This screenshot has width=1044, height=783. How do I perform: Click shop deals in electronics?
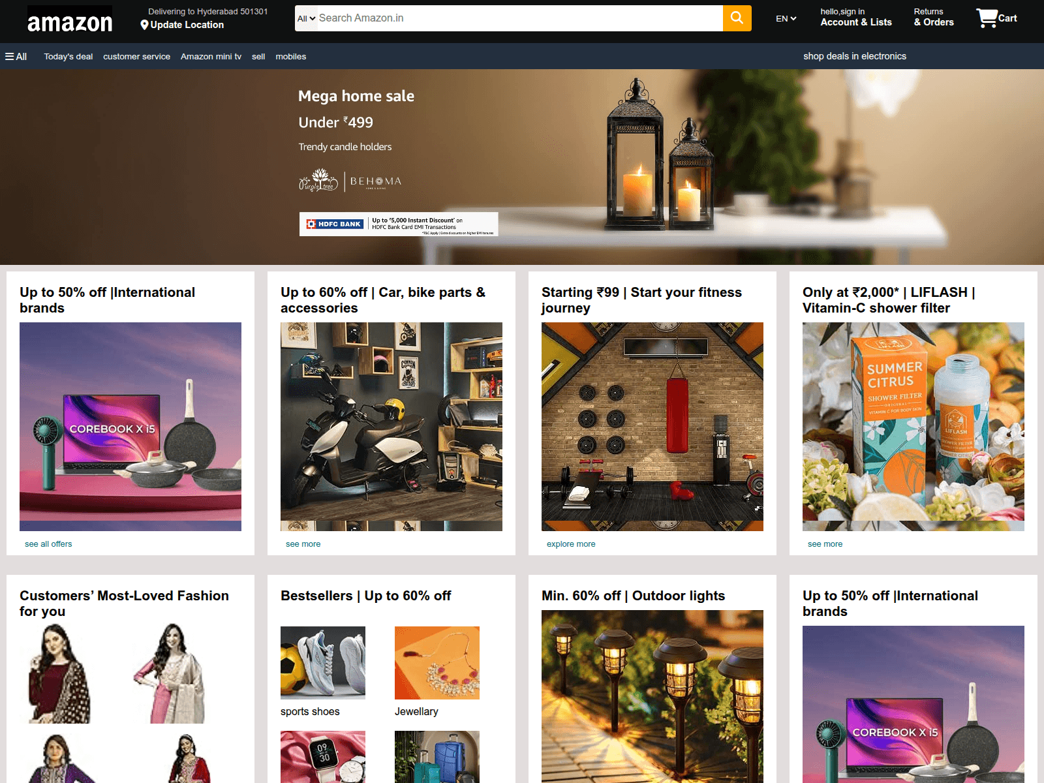[854, 56]
